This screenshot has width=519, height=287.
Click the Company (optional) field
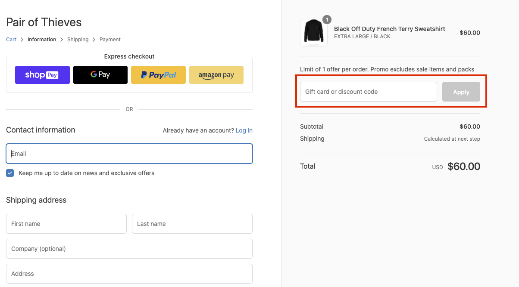point(129,249)
